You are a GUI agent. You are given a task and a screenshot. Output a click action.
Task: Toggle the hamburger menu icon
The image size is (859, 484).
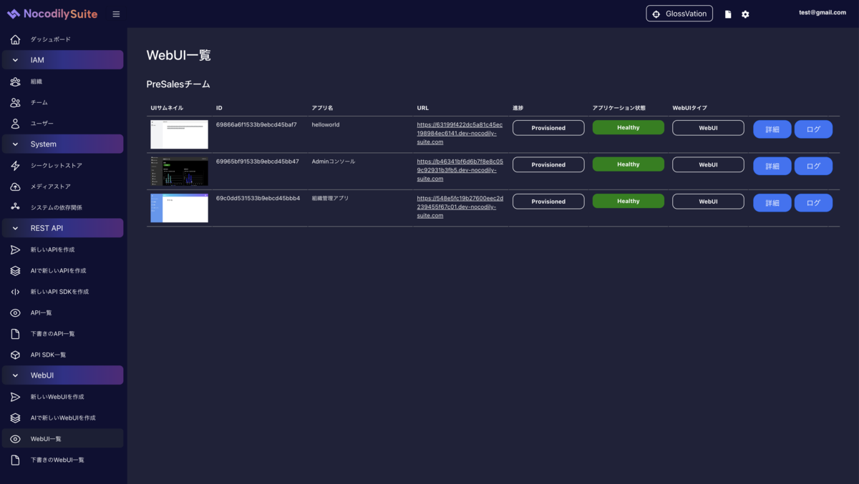click(116, 14)
